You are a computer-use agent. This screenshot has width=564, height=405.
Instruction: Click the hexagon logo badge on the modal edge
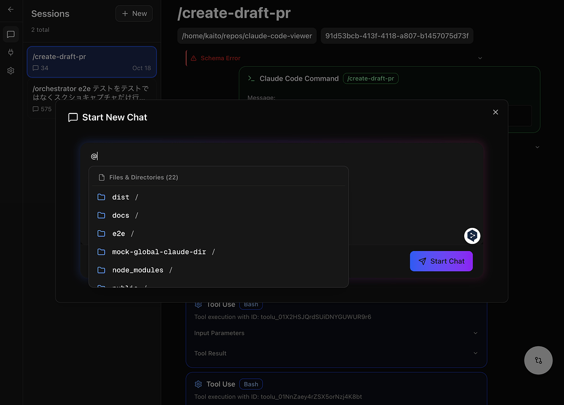[472, 236]
